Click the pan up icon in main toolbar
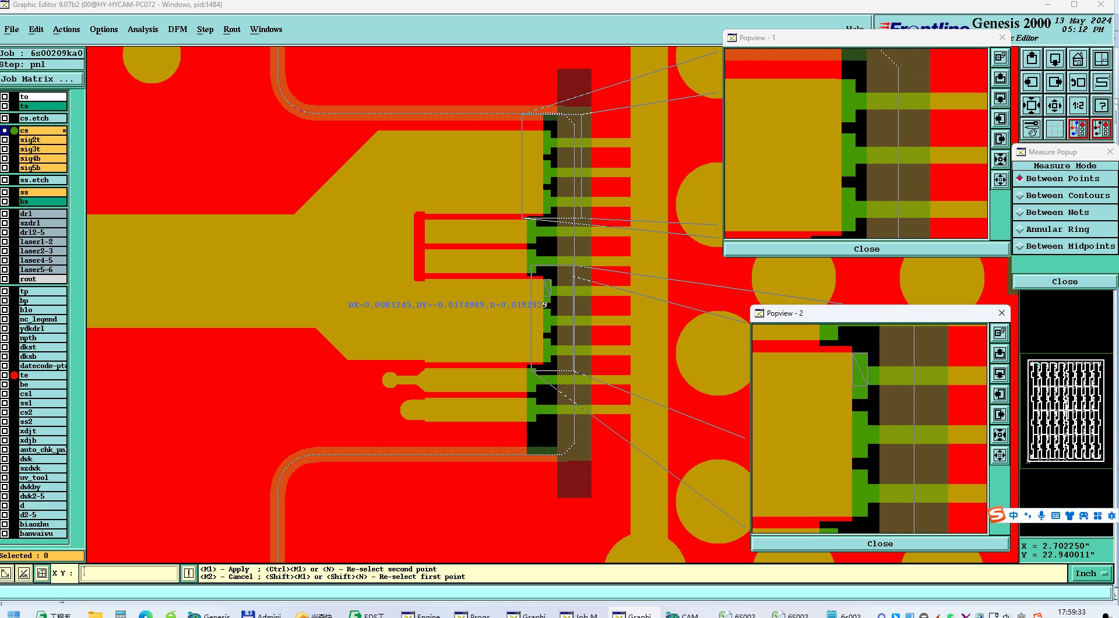The width and height of the screenshot is (1119, 618). click(1032, 59)
